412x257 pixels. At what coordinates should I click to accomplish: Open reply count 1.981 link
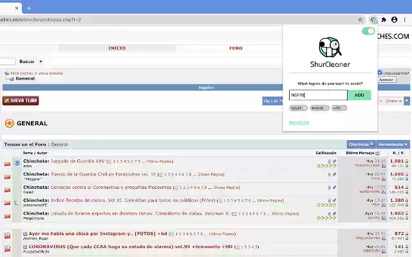[x=397, y=161]
